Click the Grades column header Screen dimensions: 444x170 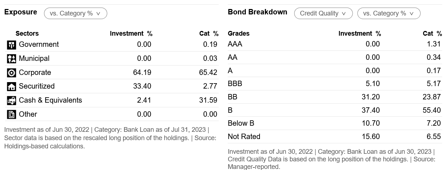click(239, 33)
